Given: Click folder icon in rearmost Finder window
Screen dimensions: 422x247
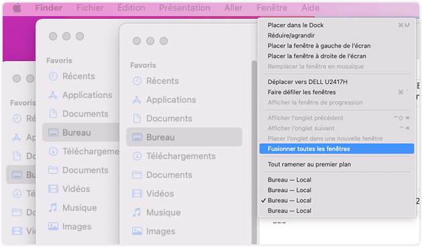Looking at the screenshot, I should point(17,212).
